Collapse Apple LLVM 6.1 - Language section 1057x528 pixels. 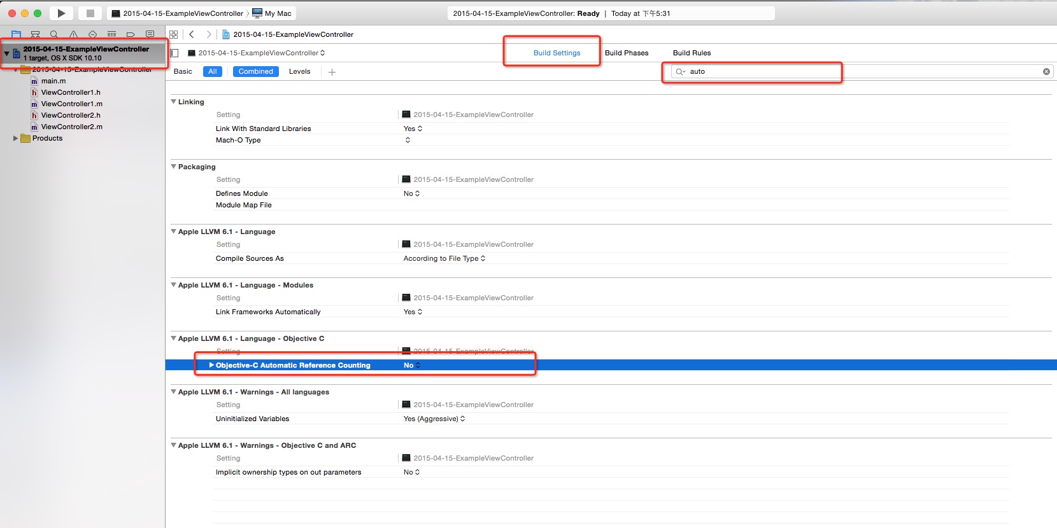click(x=173, y=232)
